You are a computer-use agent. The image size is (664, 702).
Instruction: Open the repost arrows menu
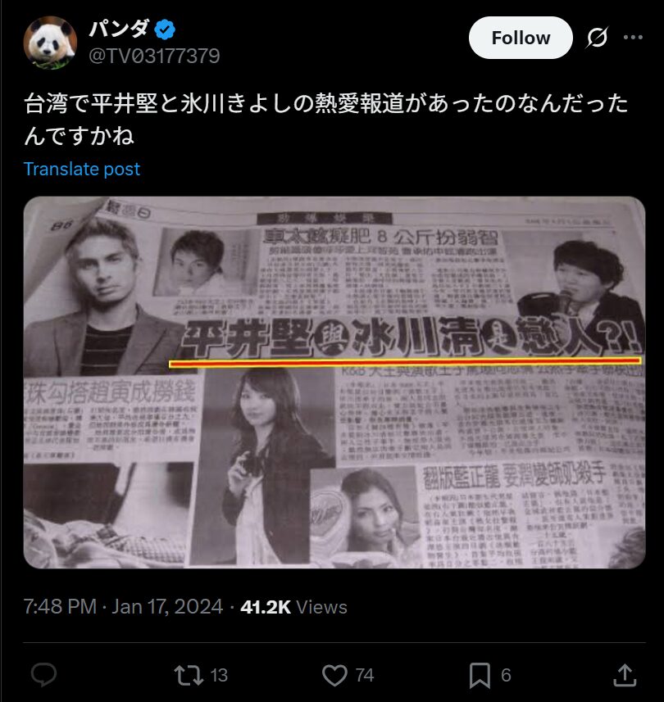click(x=189, y=675)
